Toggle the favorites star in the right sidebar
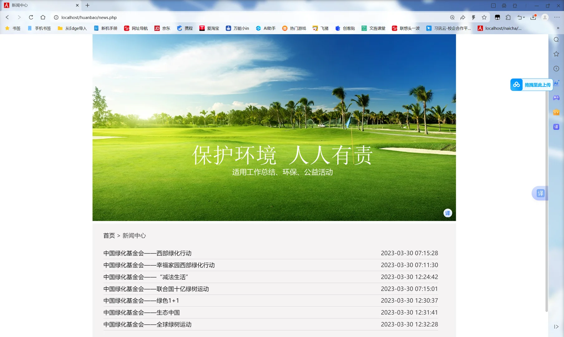The width and height of the screenshot is (564, 337). click(556, 54)
